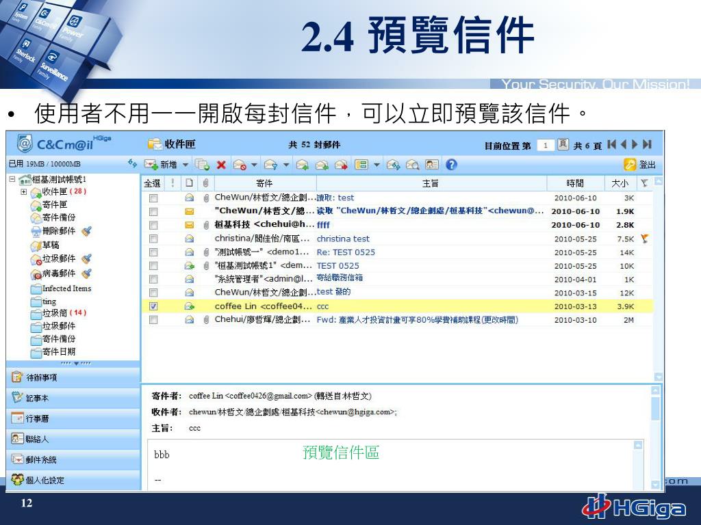Tick checkbox for ffff mail row
Viewport: 701px width, 525px height.
(153, 225)
